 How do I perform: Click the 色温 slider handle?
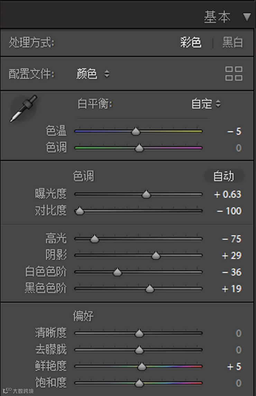click(136, 132)
